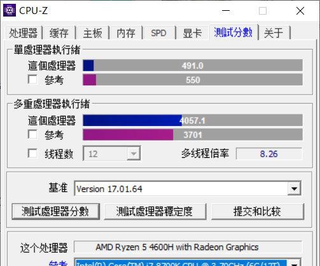This screenshot has height=266, width=320.
Task: Expand the 基准 benchmark version dropdown
Action: pos(294,188)
